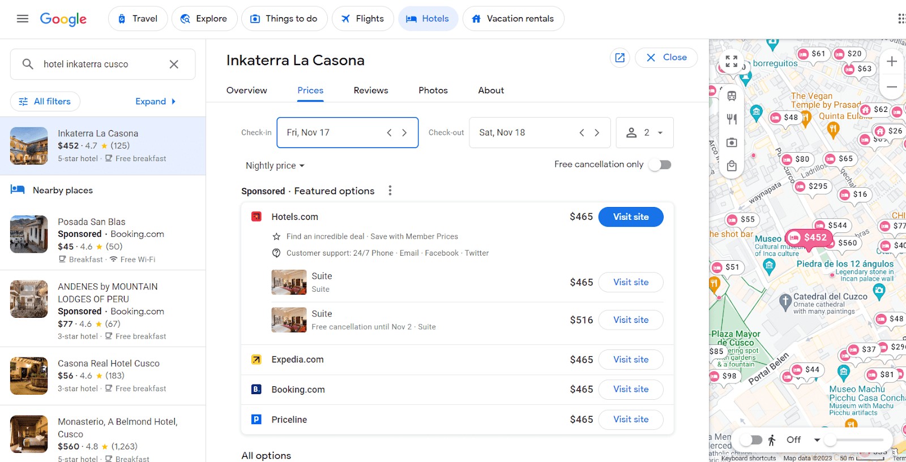Click the Hotels.com logo icon
Viewport: 906px width, 462px height.
tap(257, 217)
